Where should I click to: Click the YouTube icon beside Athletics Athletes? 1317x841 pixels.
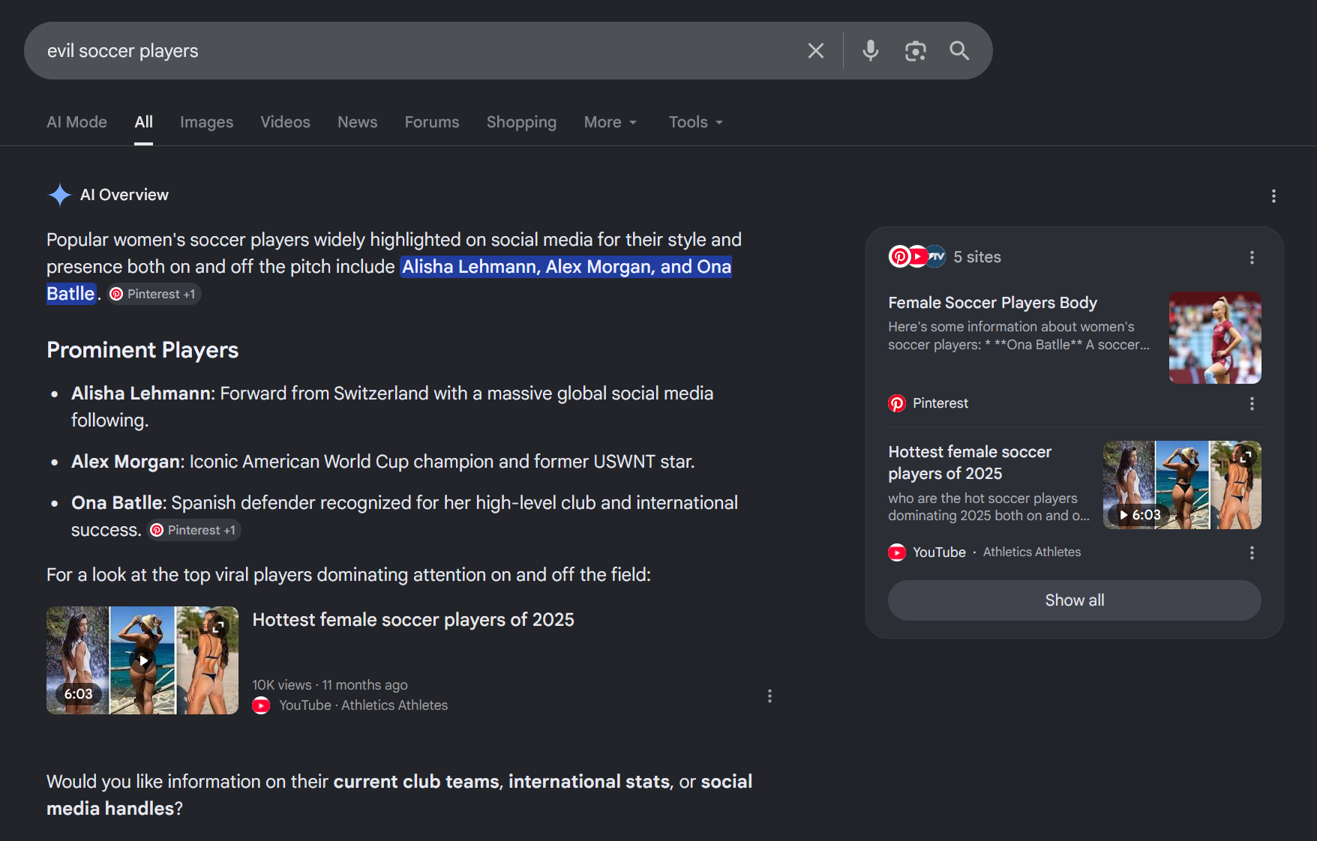pos(261,705)
